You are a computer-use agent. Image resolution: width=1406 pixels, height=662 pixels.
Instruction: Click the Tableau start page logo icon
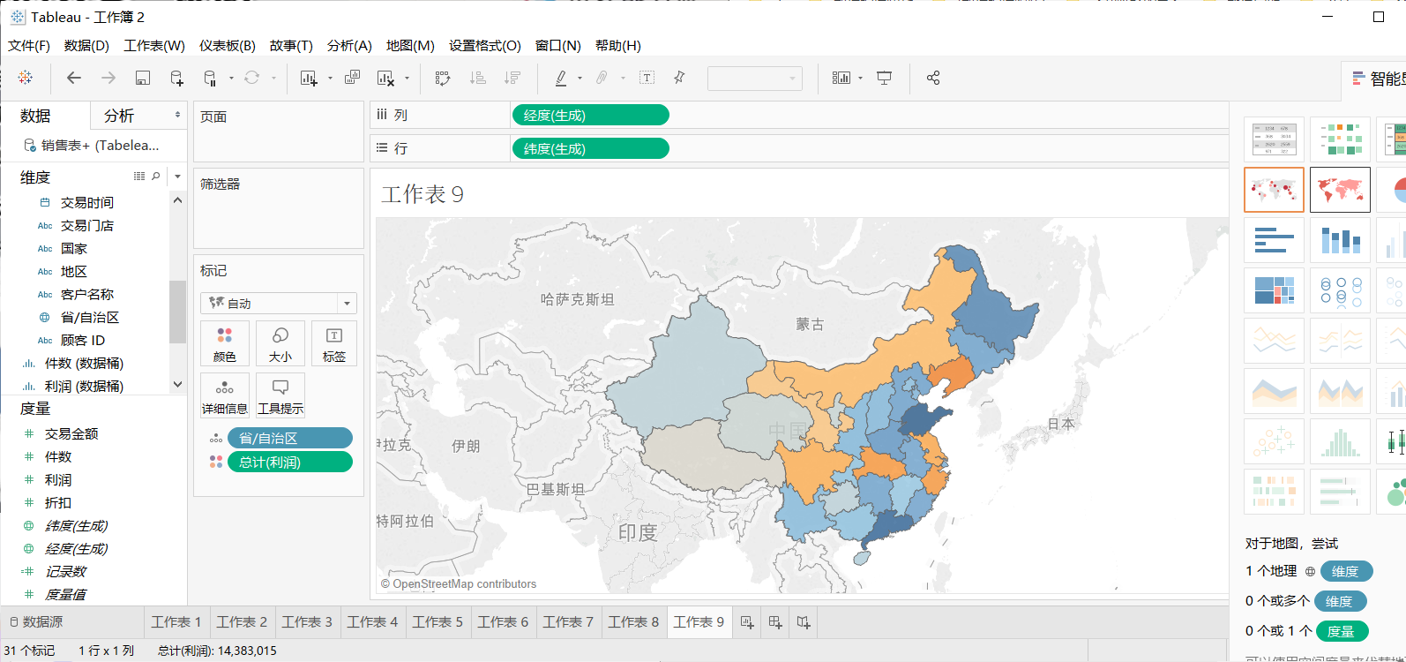[x=26, y=78]
